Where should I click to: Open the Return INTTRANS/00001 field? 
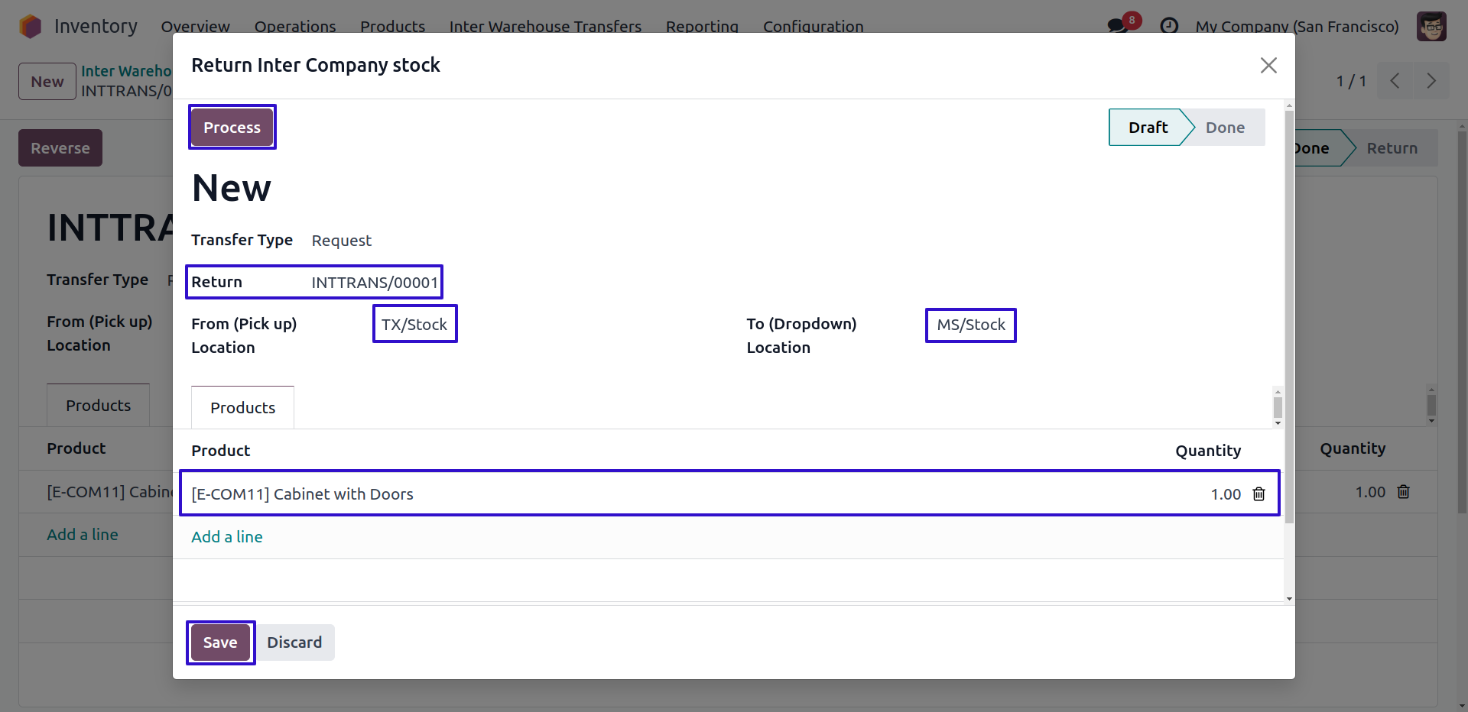coord(374,283)
